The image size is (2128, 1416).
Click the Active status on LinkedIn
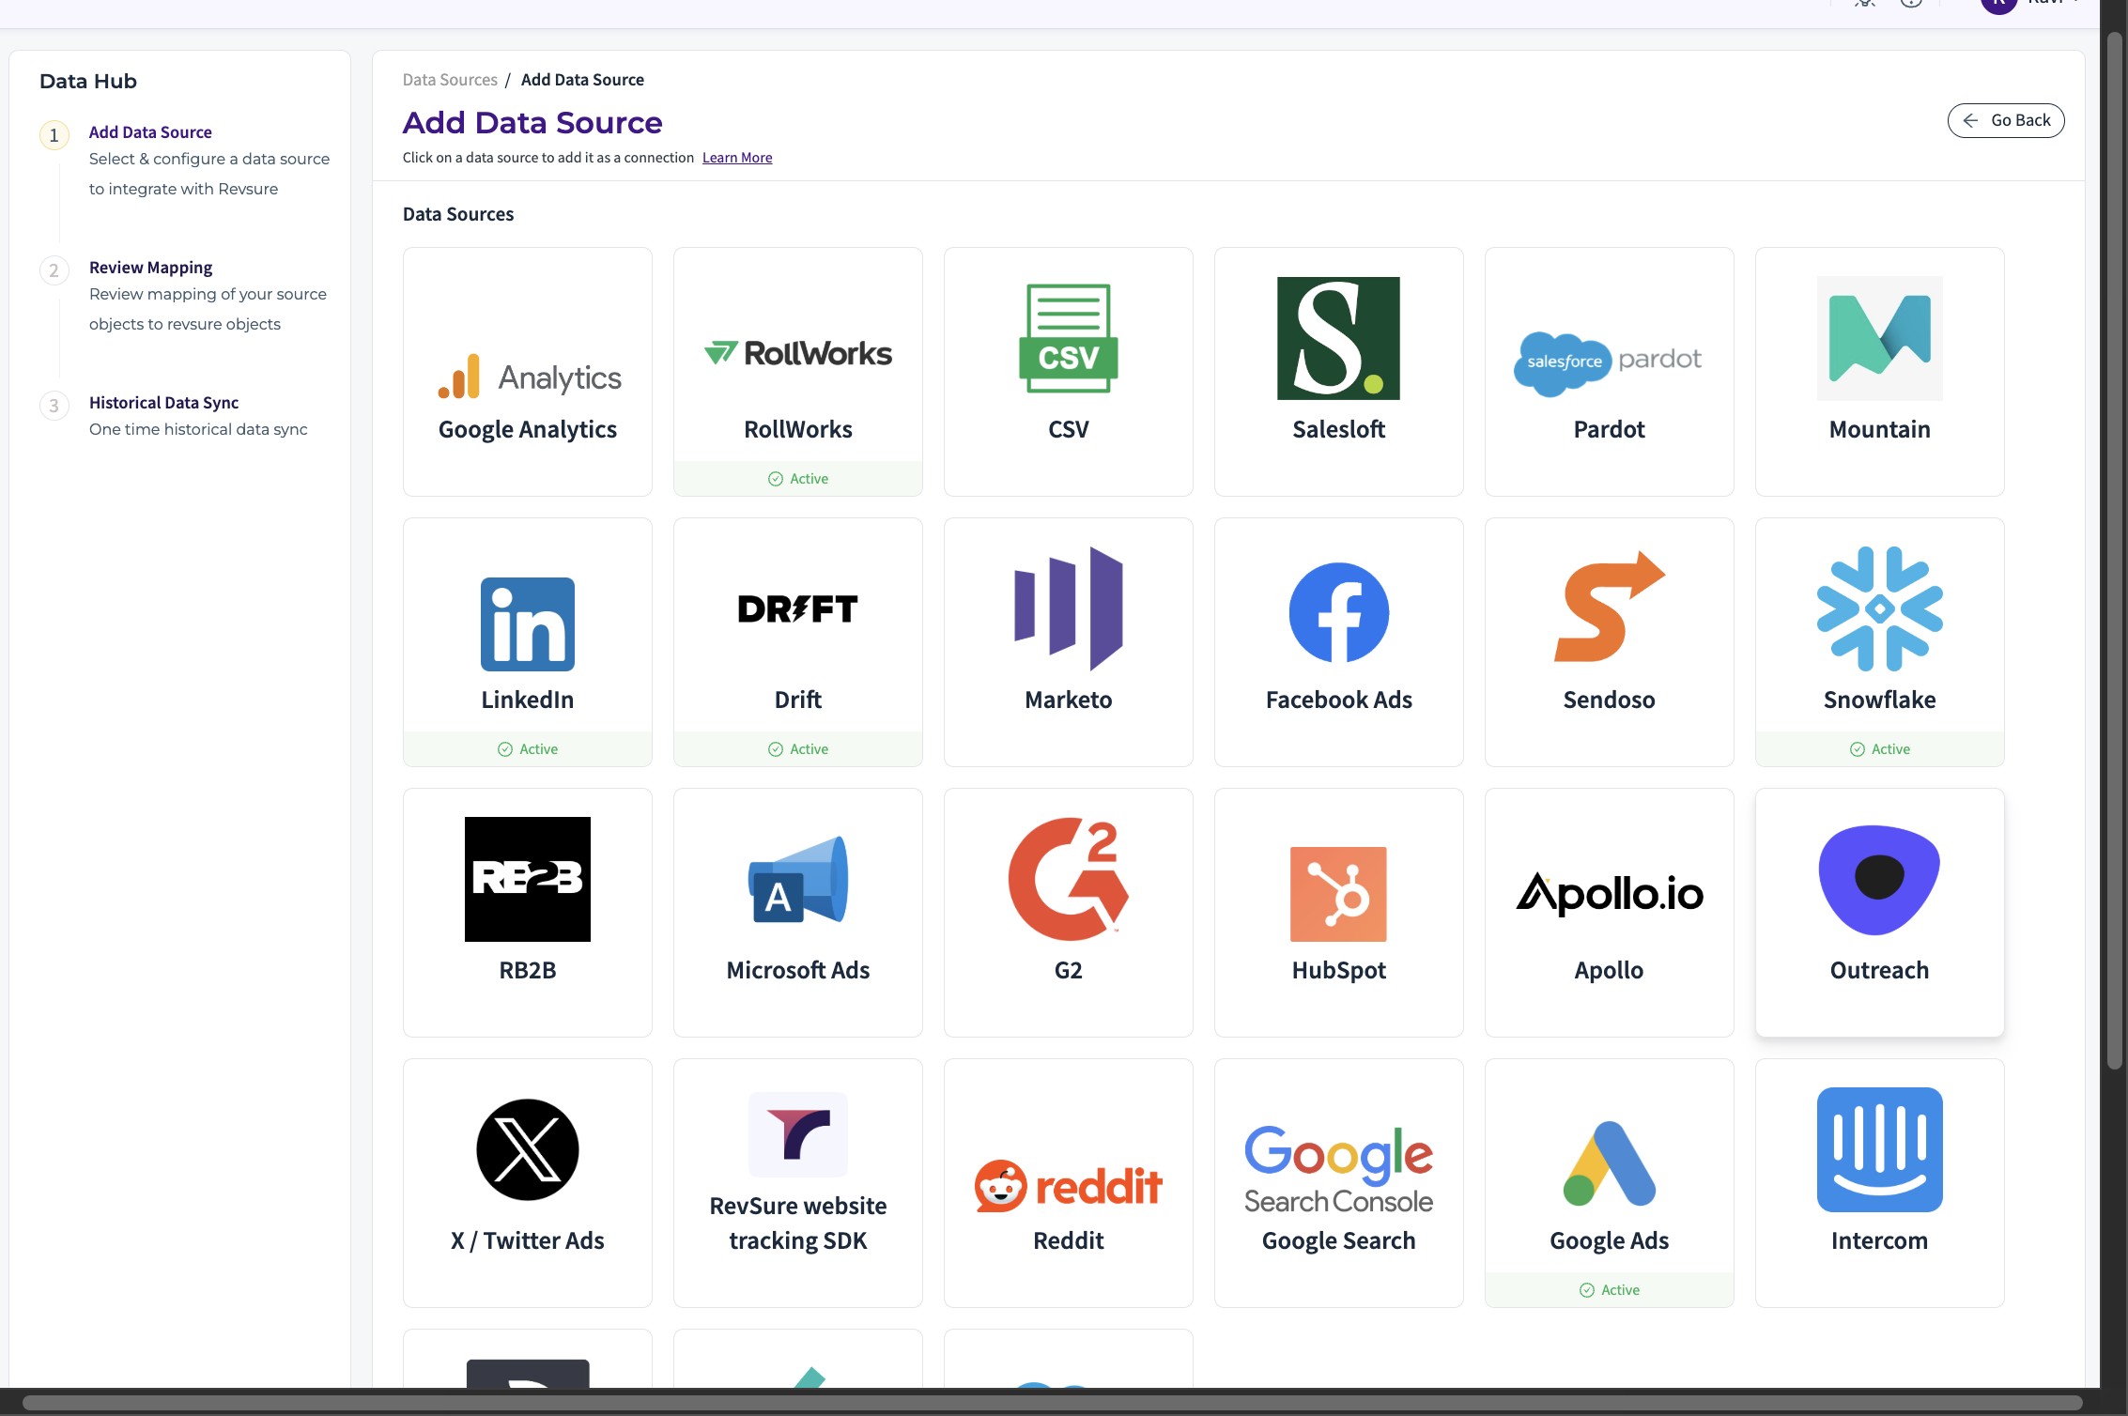[x=528, y=749]
